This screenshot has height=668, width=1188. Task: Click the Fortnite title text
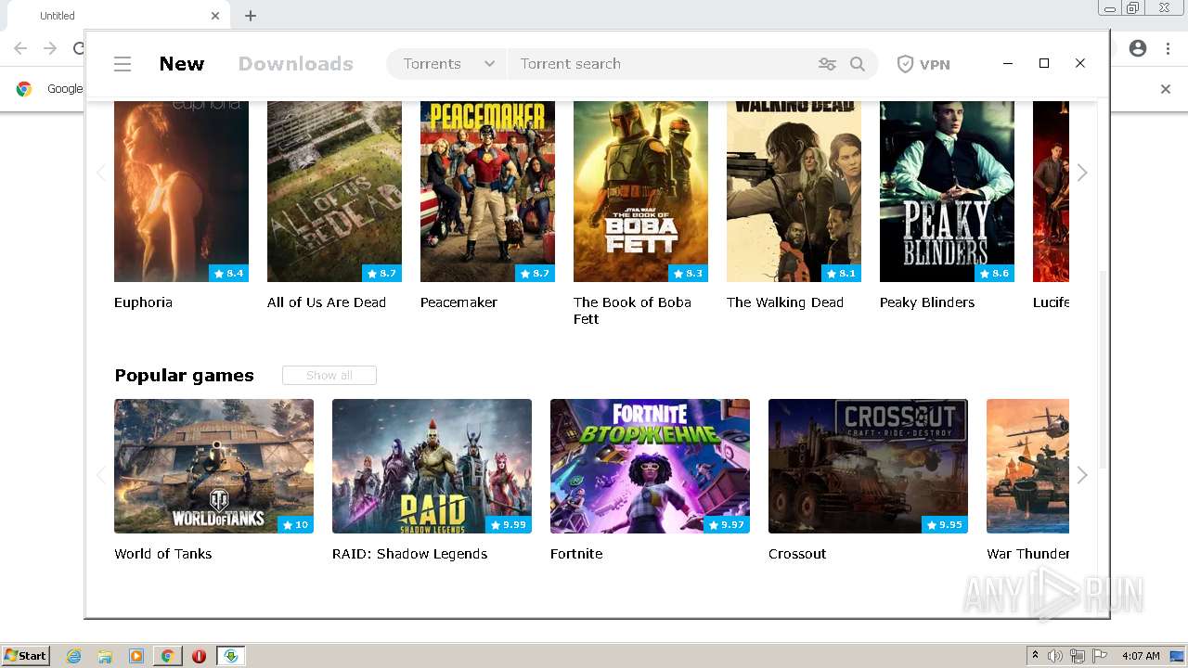[576, 554]
